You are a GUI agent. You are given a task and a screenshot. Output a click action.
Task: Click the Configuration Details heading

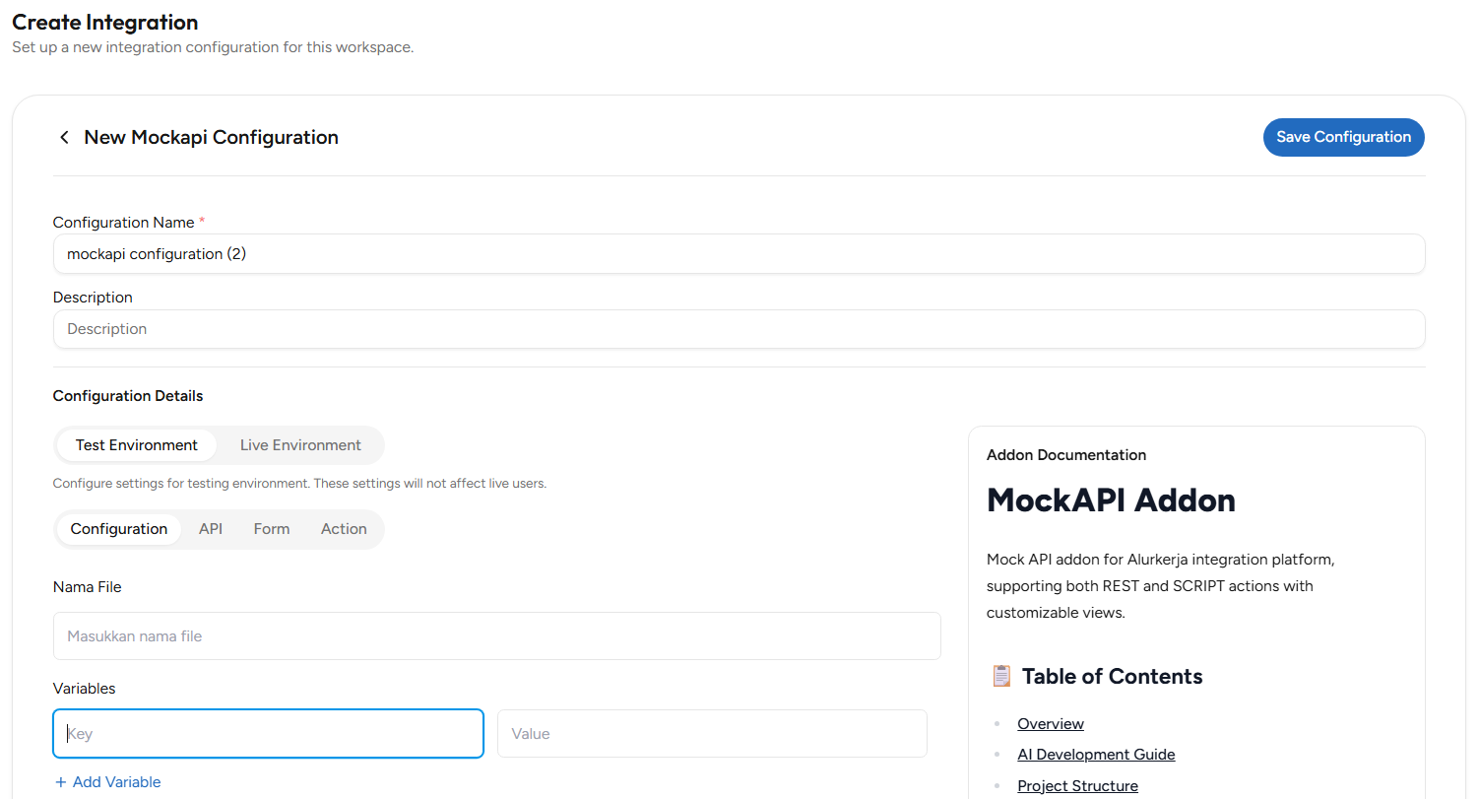[128, 396]
